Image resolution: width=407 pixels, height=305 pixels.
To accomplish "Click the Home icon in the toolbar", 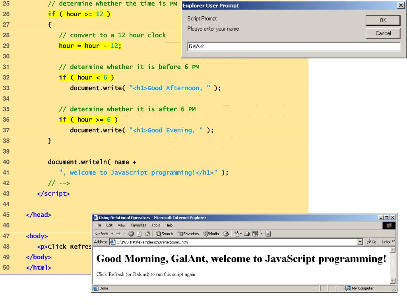I will [x=147, y=234].
